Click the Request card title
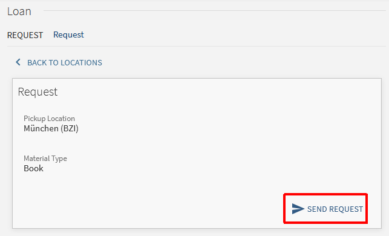The width and height of the screenshot is (389, 236). click(x=38, y=92)
